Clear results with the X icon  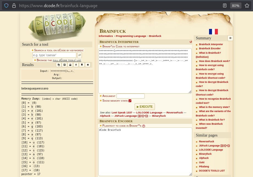pyautogui.click(x=88, y=65)
